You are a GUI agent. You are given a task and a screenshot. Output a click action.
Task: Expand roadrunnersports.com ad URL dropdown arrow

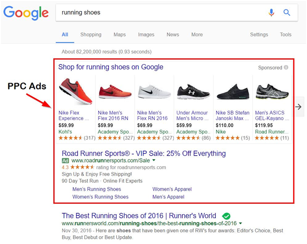point(154,160)
